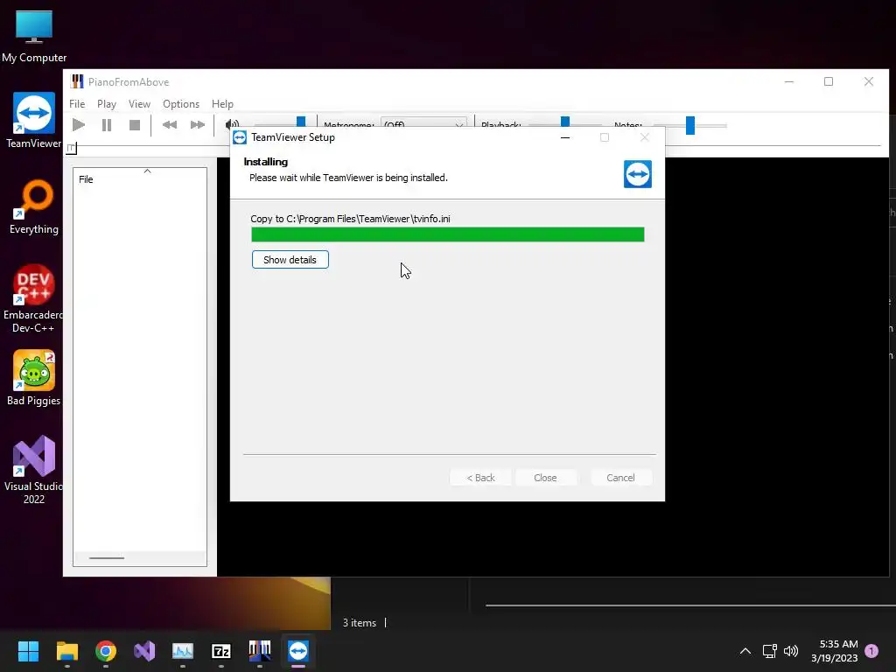896x672 pixels.
Task: Click the volume slider handle
Action: point(301,122)
